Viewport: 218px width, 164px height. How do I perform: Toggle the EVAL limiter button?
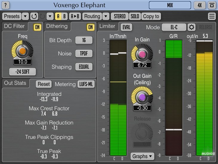pos(126,27)
